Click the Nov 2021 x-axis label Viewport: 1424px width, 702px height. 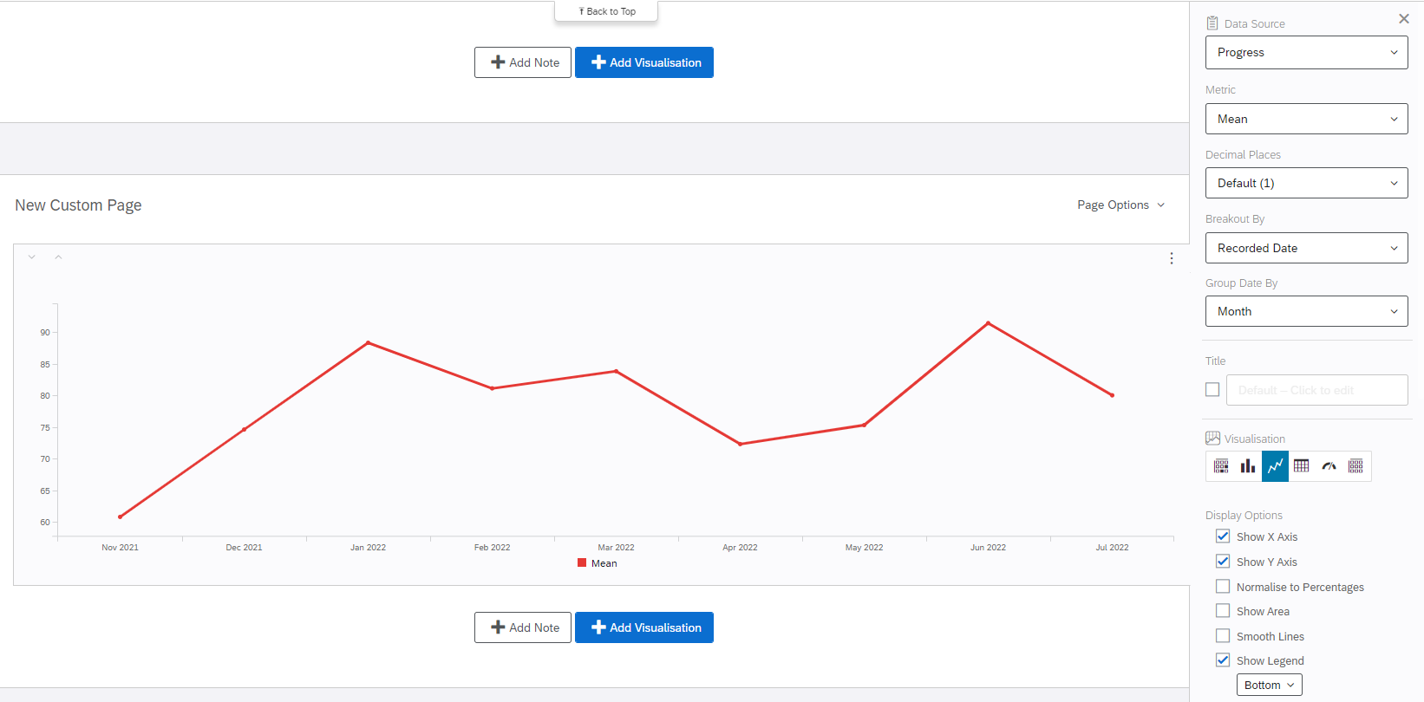[121, 548]
